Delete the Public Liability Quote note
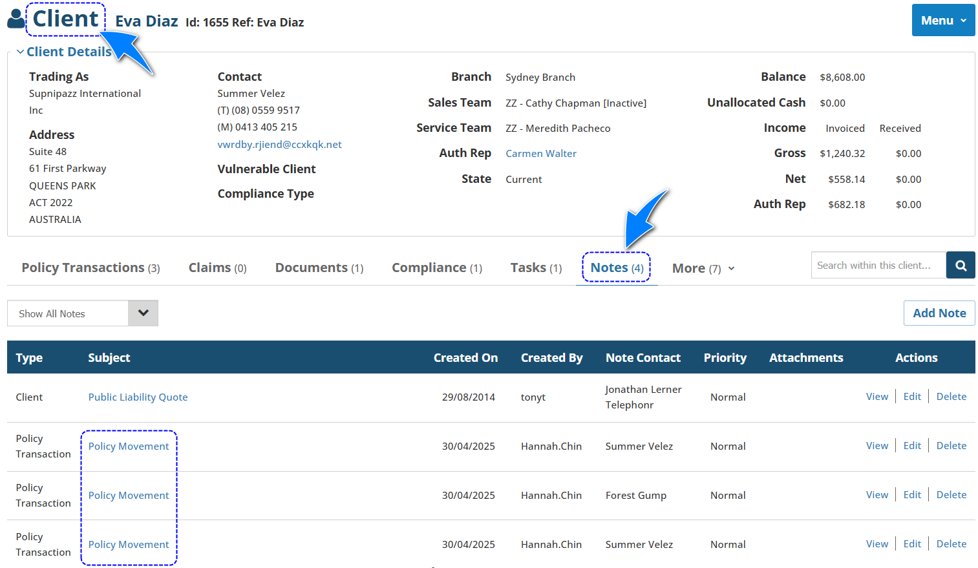Image resolution: width=978 pixels, height=568 pixels. tap(951, 397)
